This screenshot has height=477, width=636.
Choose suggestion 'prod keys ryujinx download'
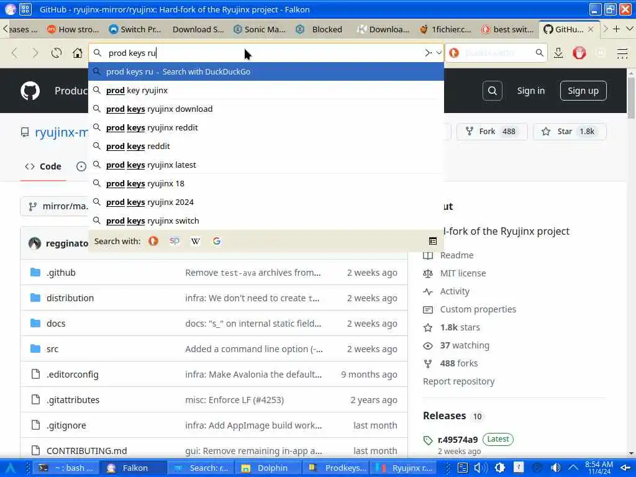[266, 109]
